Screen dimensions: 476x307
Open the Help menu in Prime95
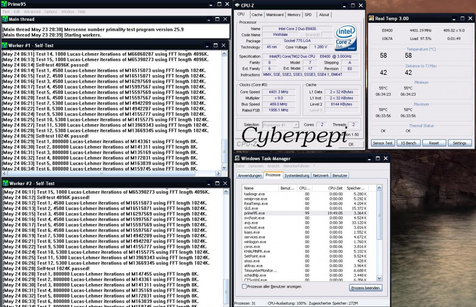point(82,12)
